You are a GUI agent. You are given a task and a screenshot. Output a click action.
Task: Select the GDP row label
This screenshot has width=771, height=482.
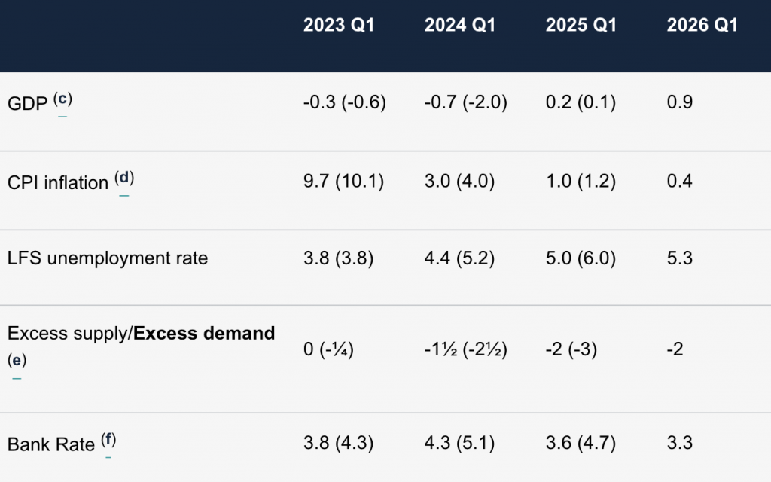point(28,104)
